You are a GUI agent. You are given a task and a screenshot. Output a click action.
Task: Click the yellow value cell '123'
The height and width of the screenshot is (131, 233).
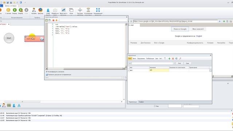click(x=159, y=70)
